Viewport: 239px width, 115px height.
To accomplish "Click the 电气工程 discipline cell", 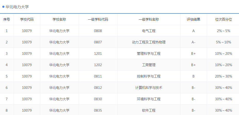I will coord(149,31).
